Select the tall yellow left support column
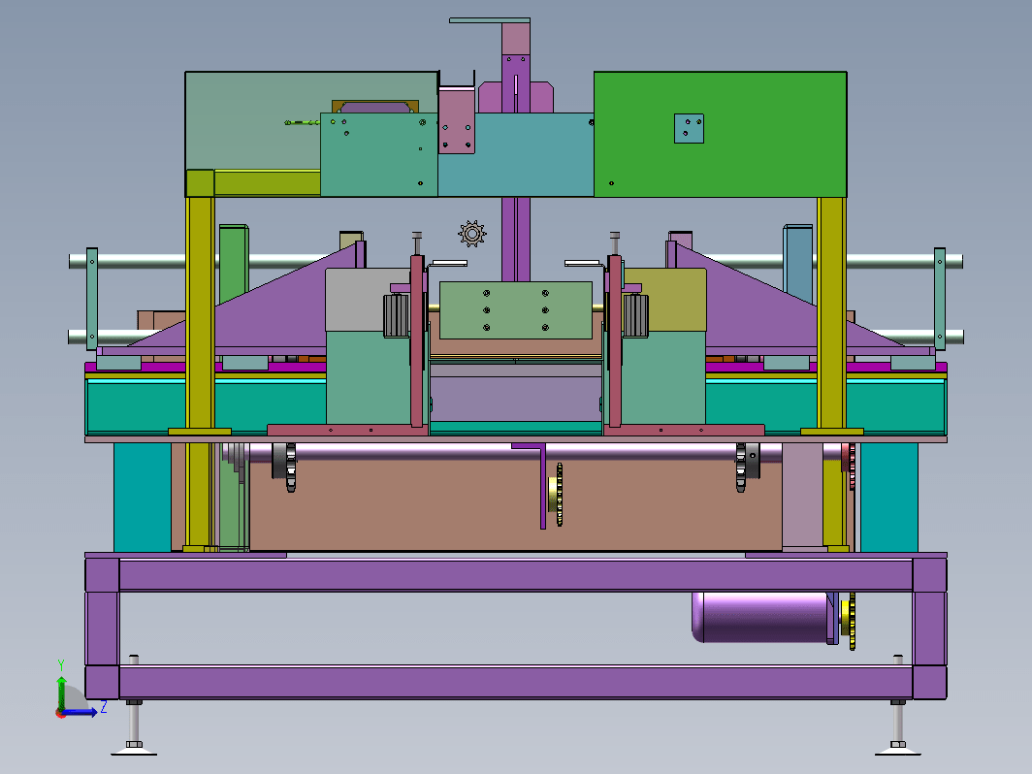The width and height of the screenshot is (1032, 774). click(x=200, y=312)
